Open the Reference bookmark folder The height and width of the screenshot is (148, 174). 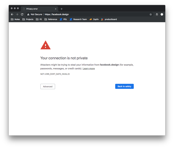51,19
